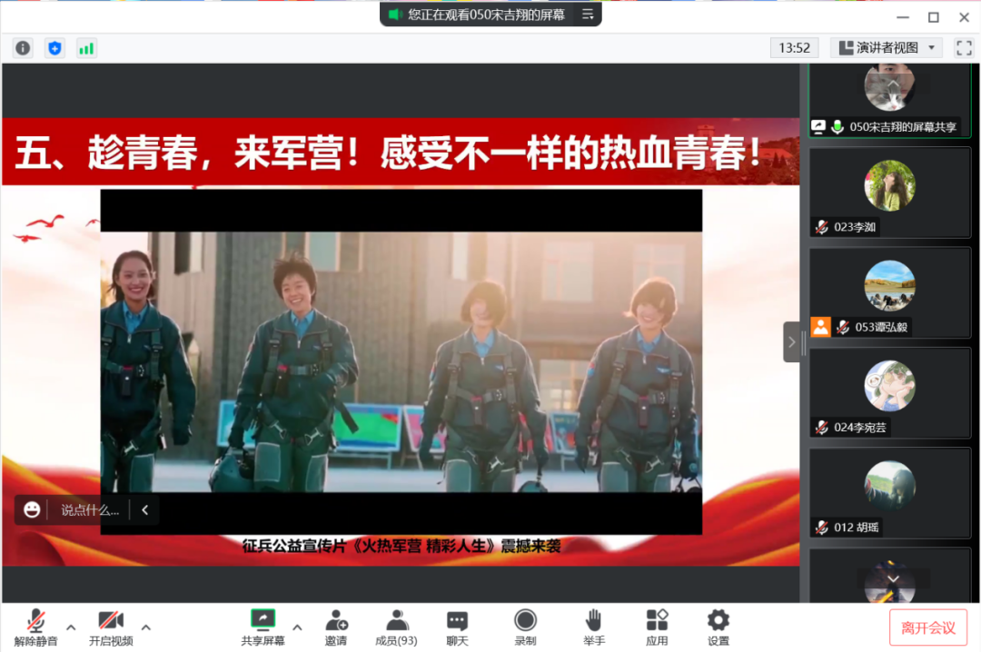Select the 023 participant avatar
981x652 pixels.
click(889, 185)
